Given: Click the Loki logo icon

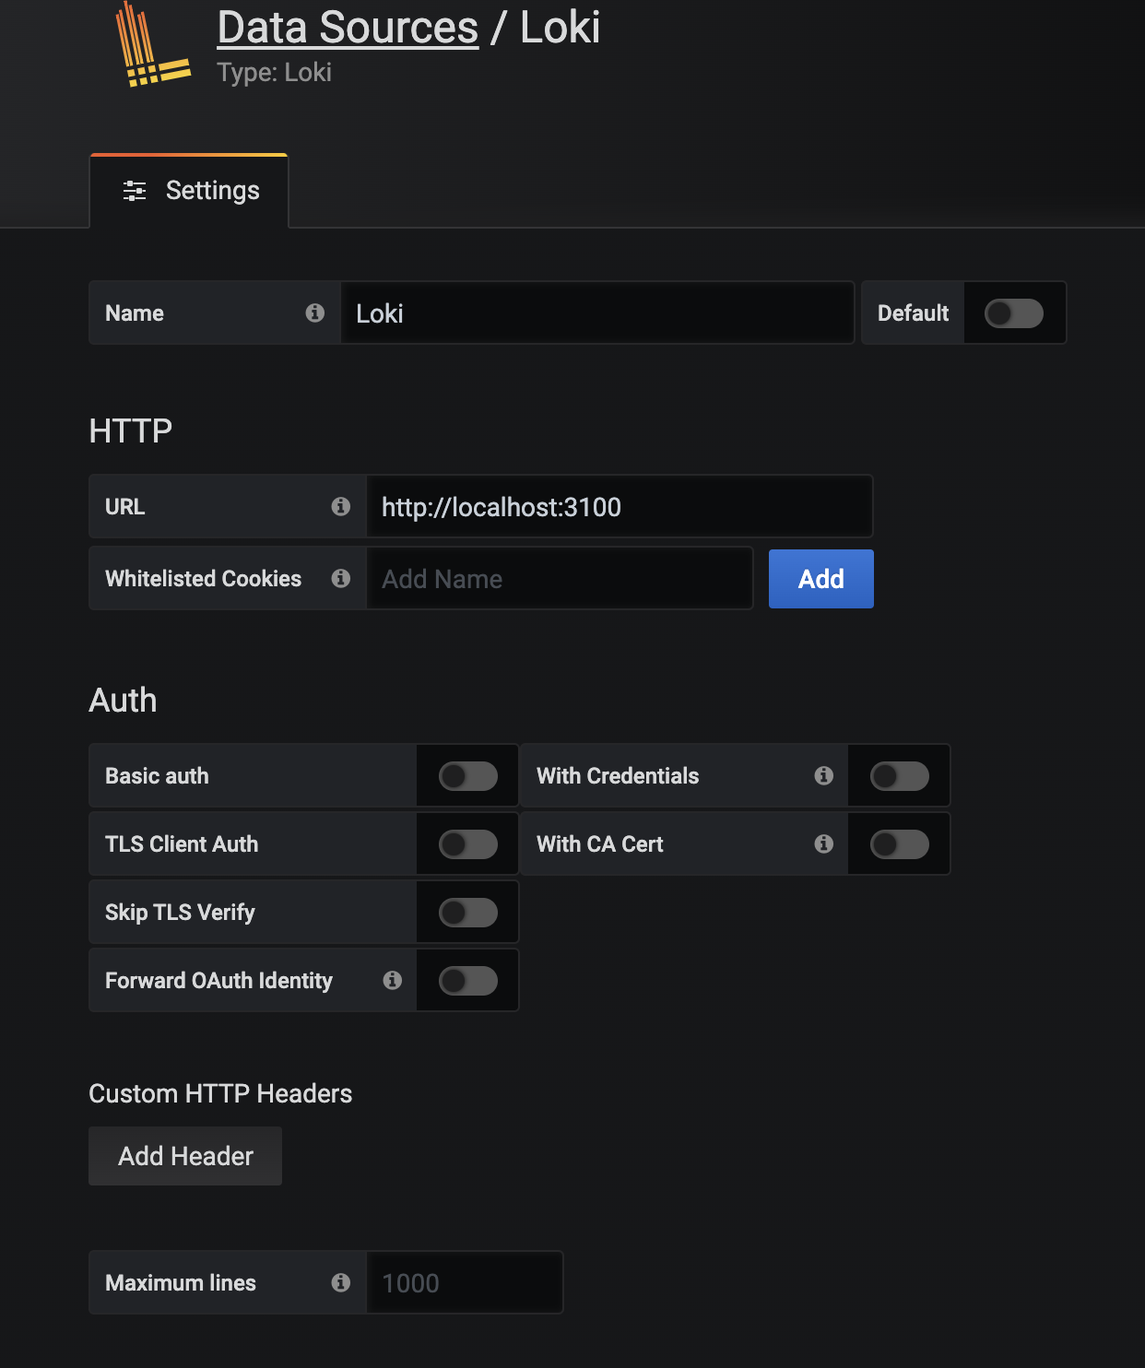Looking at the screenshot, I should pyautogui.click(x=152, y=46).
